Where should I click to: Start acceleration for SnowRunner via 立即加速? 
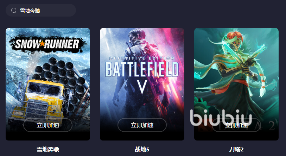coord(48,125)
